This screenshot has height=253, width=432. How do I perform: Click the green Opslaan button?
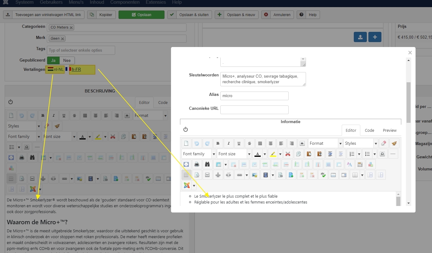coord(142,15)
